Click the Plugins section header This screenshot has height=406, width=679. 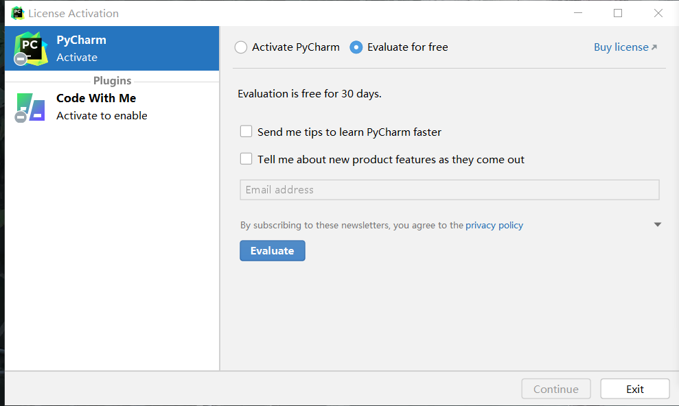click(x=112, y=81)
